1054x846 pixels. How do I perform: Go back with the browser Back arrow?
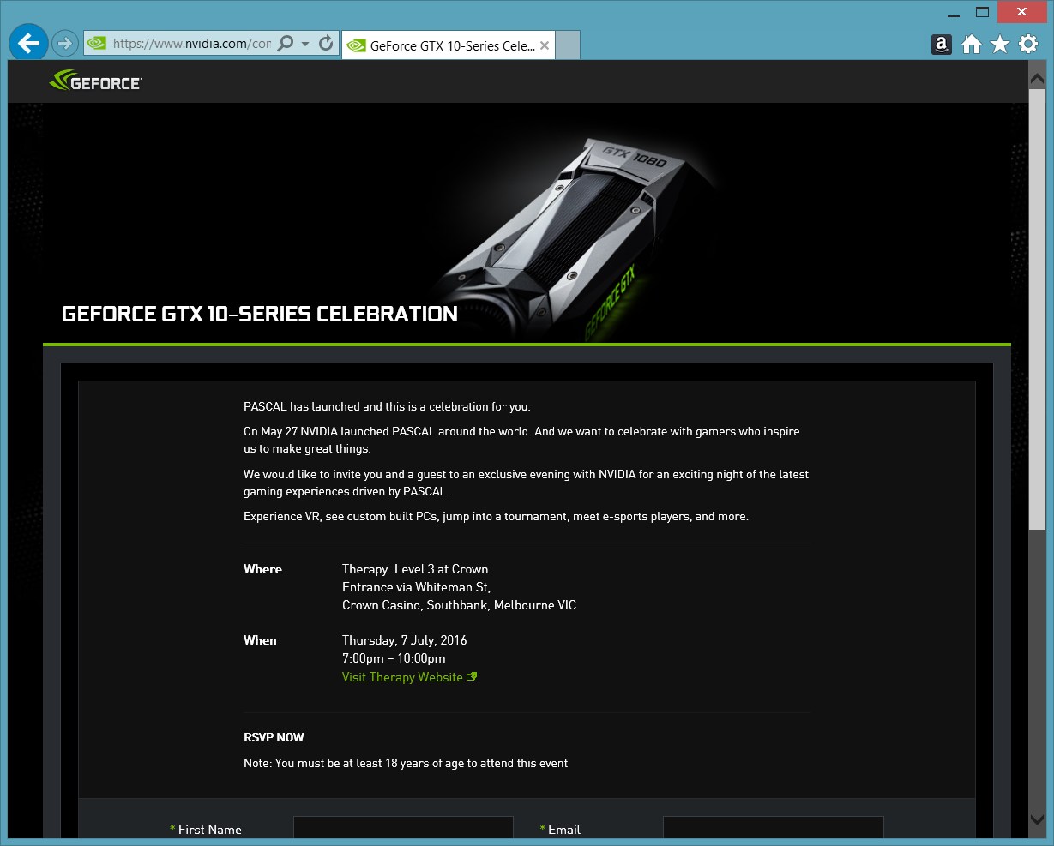[x=28, y=43]
